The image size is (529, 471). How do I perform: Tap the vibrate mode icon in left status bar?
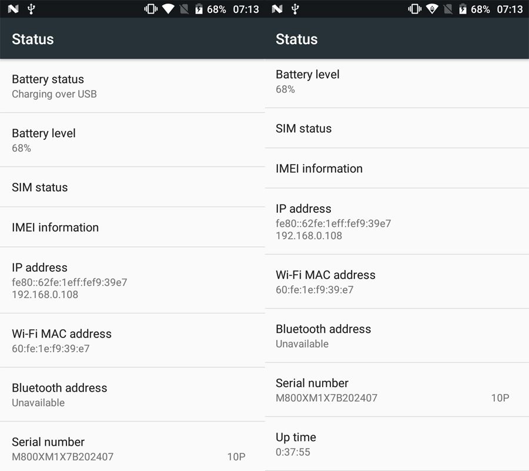pos(150,9)
